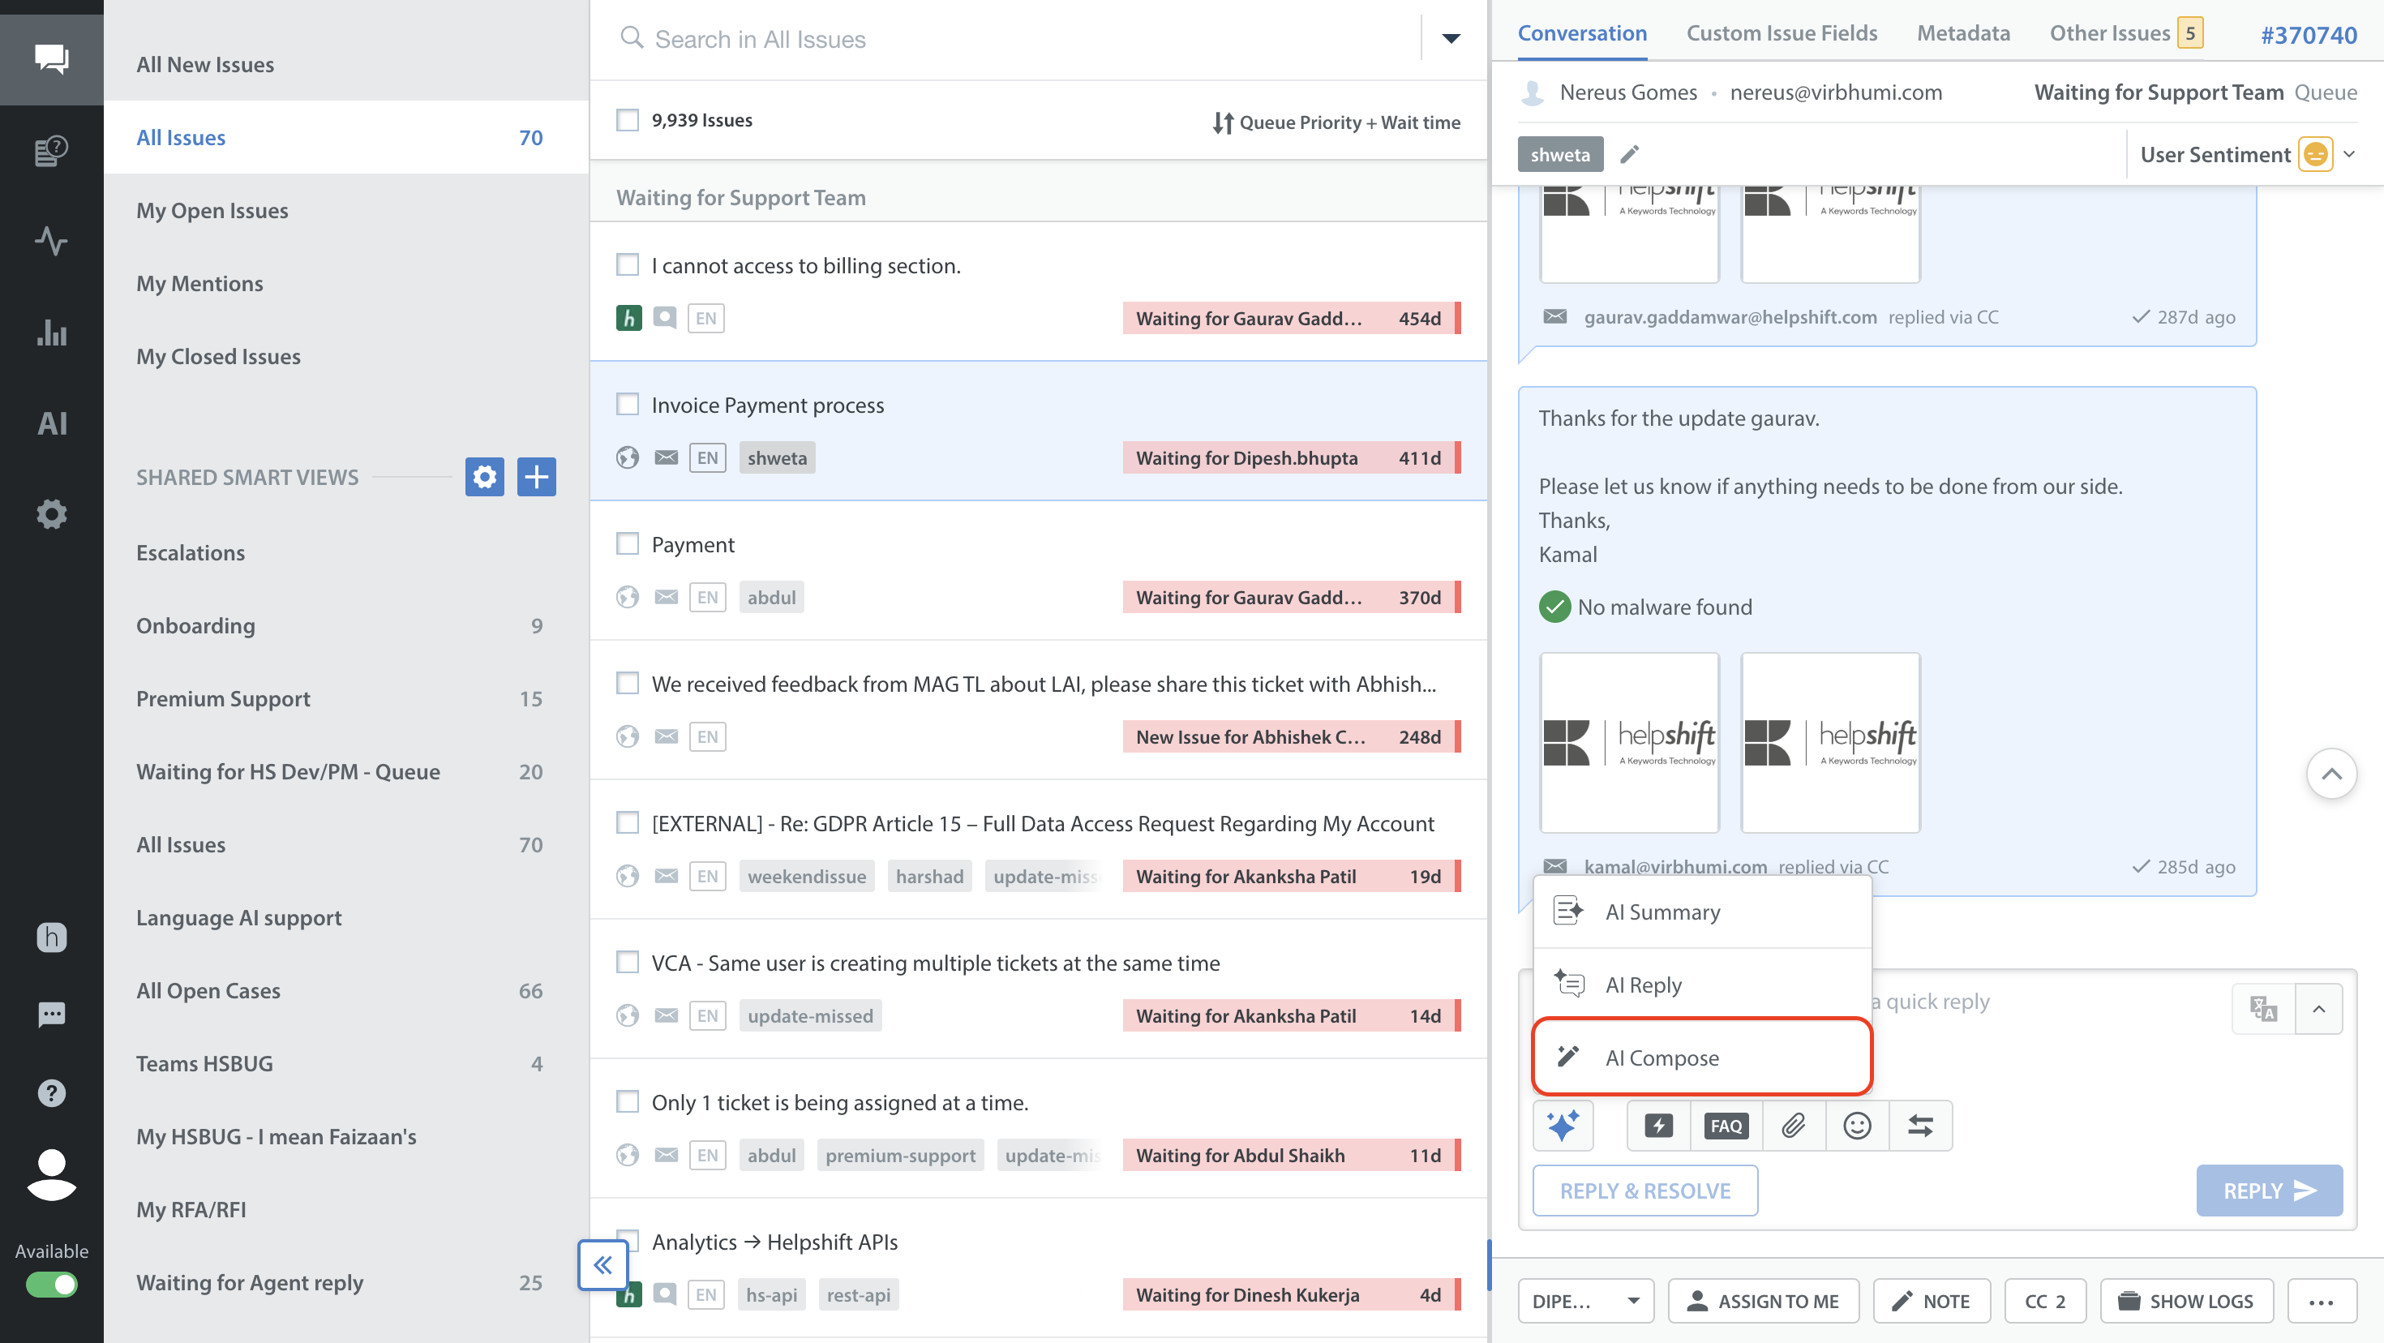Expand the User Sentiment dropdown

(x=2349, y=155)
